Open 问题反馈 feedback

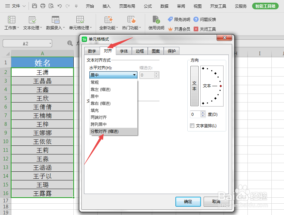(x=205, y=19)
